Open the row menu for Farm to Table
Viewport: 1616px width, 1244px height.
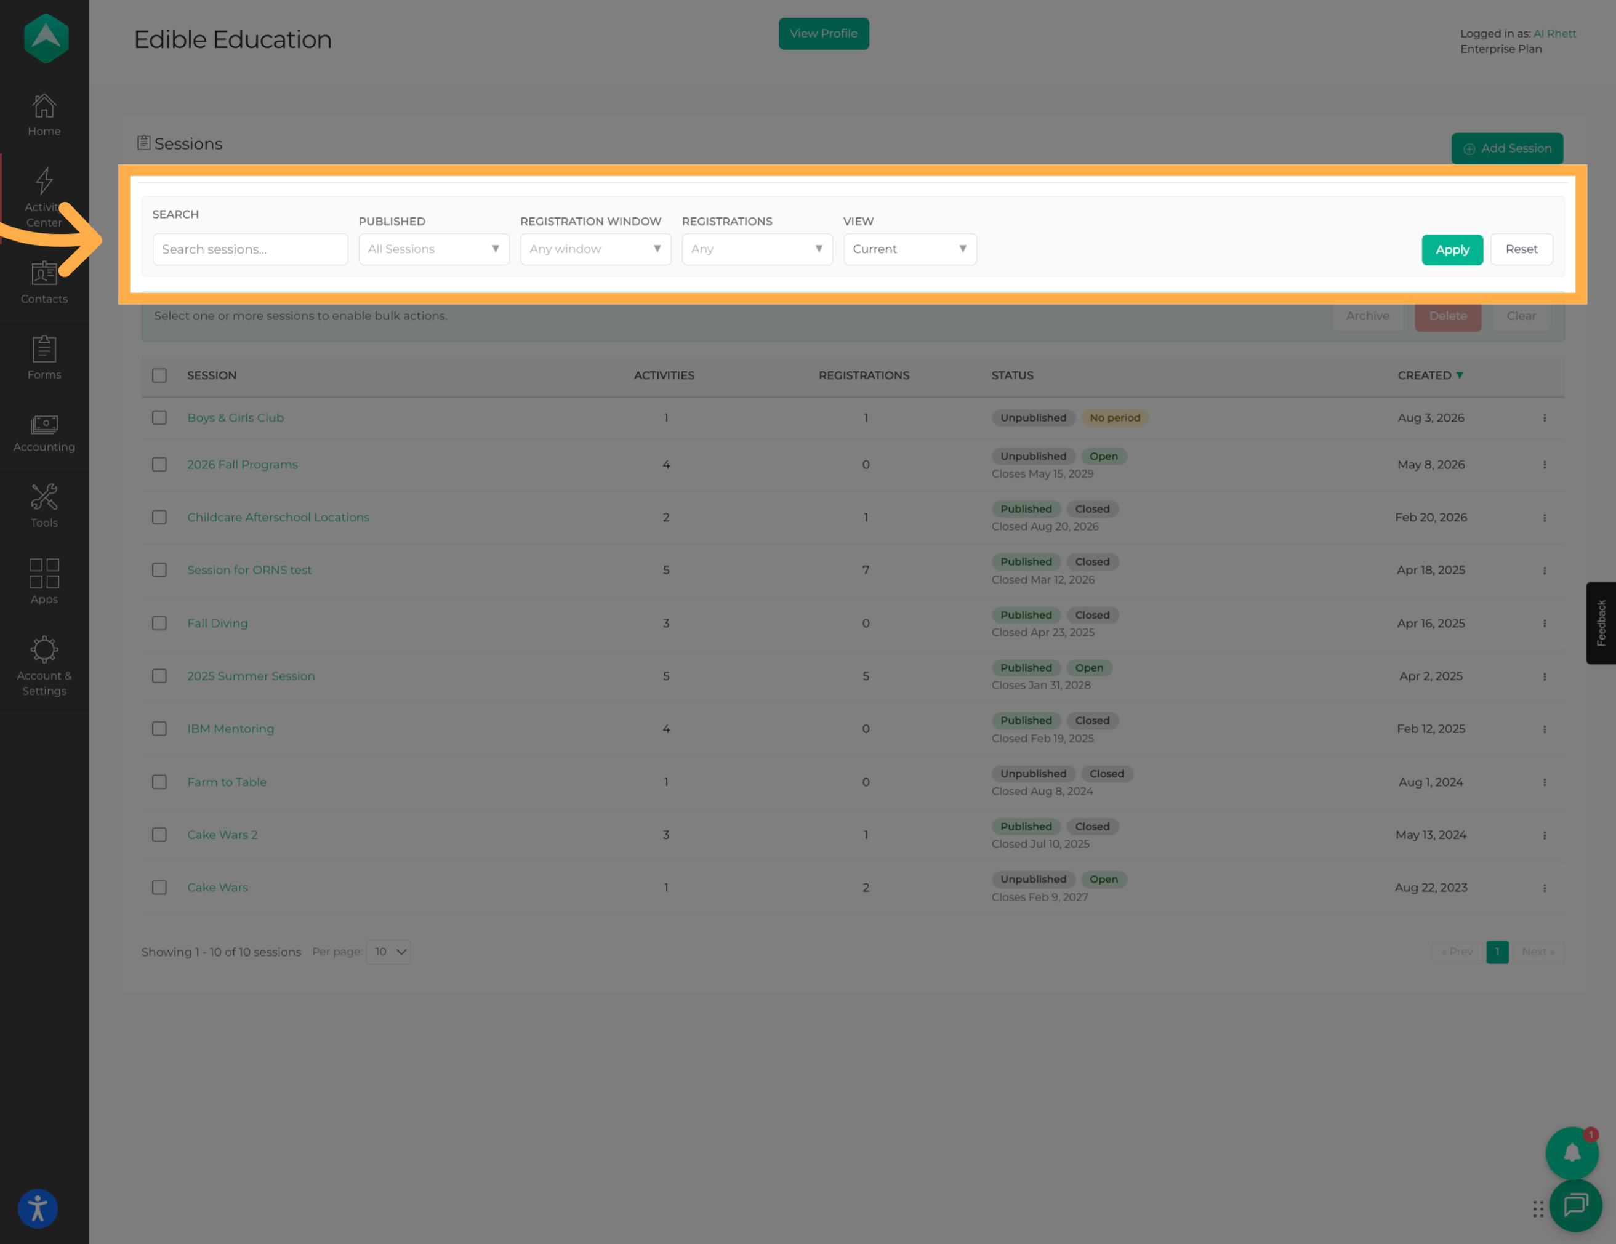[1544, 782]
